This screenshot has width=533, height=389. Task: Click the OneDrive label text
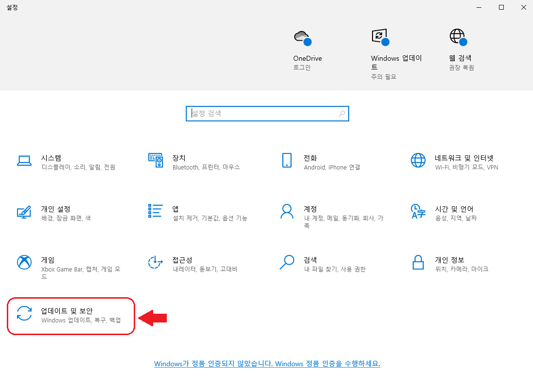coord(308,58)
